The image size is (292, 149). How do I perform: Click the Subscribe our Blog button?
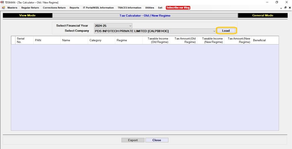[x=178, y=8]
